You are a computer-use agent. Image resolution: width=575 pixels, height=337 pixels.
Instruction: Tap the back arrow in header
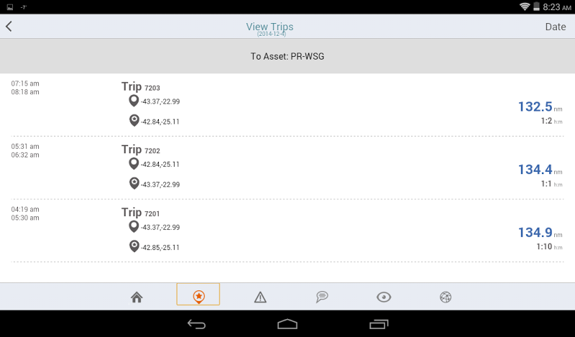(9, 27)
